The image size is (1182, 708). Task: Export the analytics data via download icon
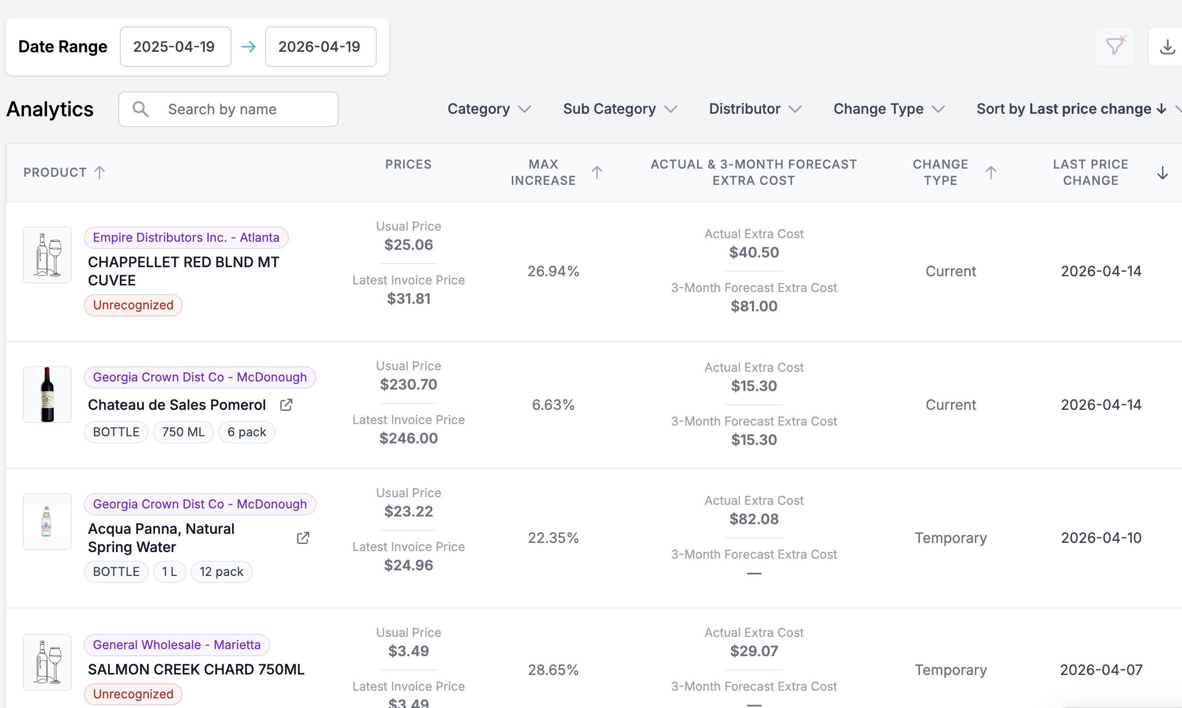pyautogui.click(x=1167, y=46)
